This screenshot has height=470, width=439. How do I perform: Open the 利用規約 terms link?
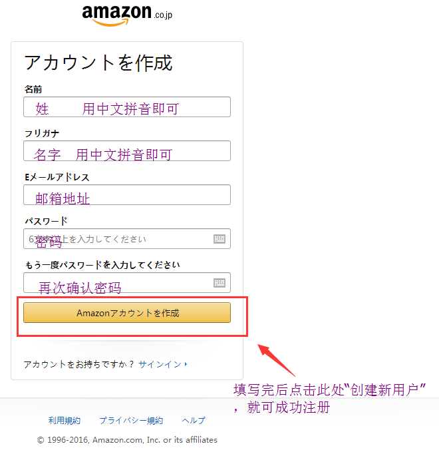pyautogui.click(x=65, y=420)
